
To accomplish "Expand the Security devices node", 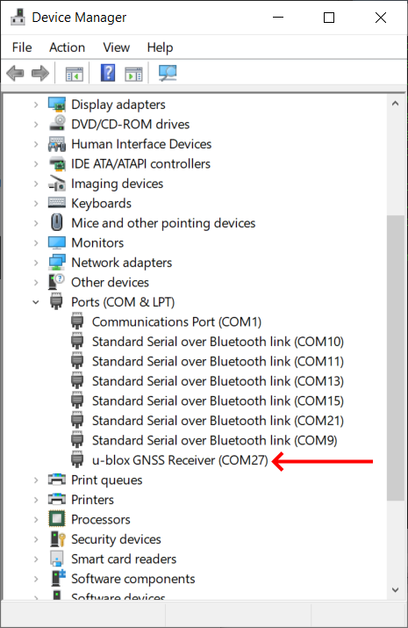I will click(36, 539).
